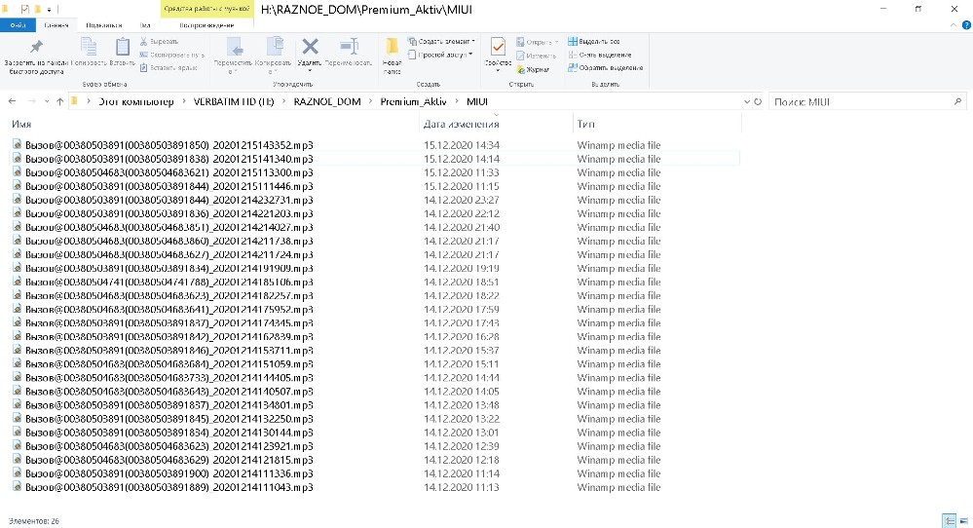Open RAZNOE_DOM in the breadcrumb
This screenshot has height=528, width=973.
pos(327,101)
